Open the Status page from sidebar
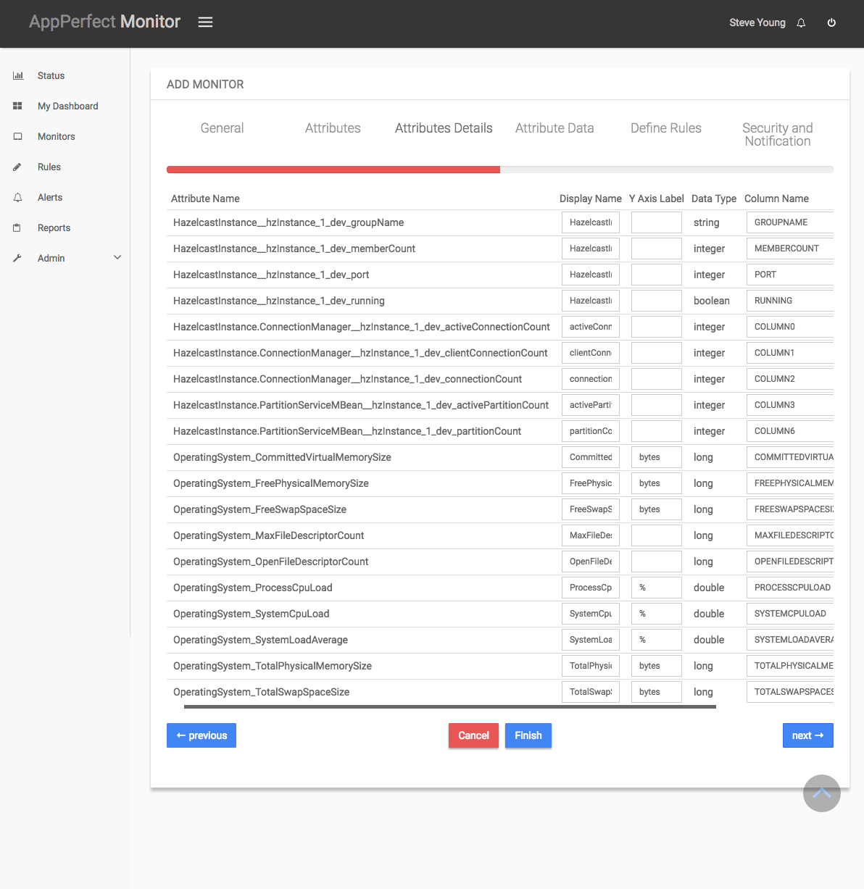 18,75
